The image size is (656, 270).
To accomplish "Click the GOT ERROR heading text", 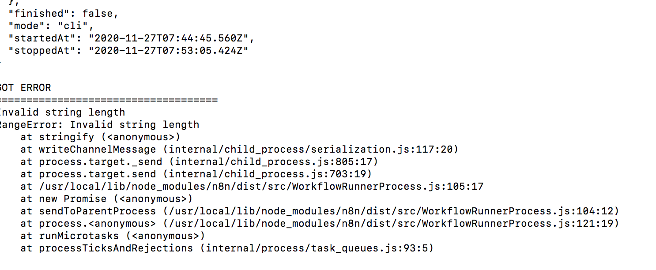I will (25, 88).
